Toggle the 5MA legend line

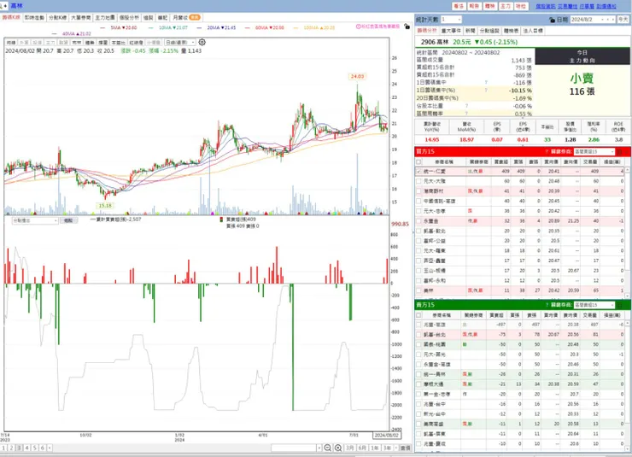point(118,28)
